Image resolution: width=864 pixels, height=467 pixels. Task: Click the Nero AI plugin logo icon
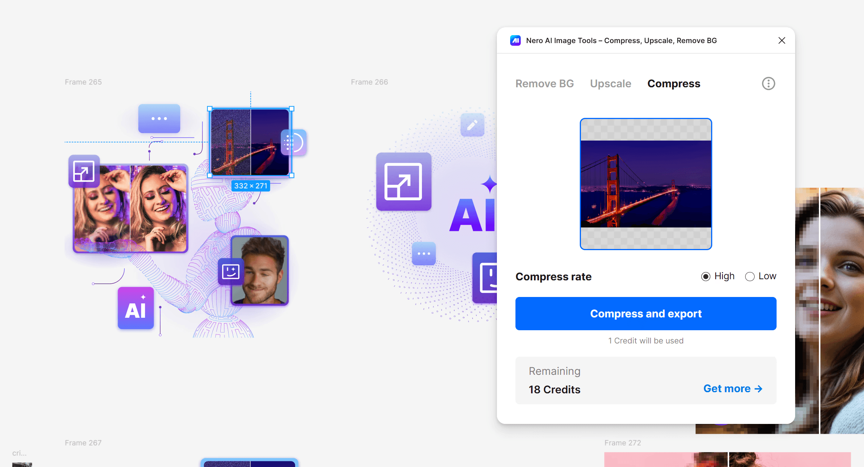point(515,40)
